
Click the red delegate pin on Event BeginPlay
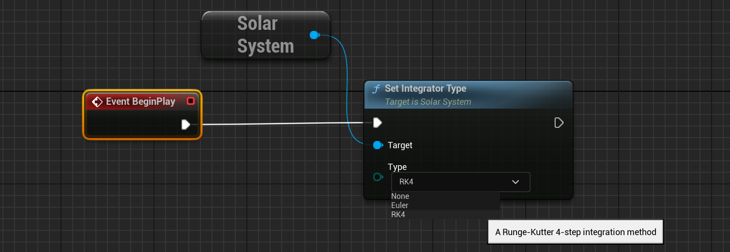tap(191, 101)
